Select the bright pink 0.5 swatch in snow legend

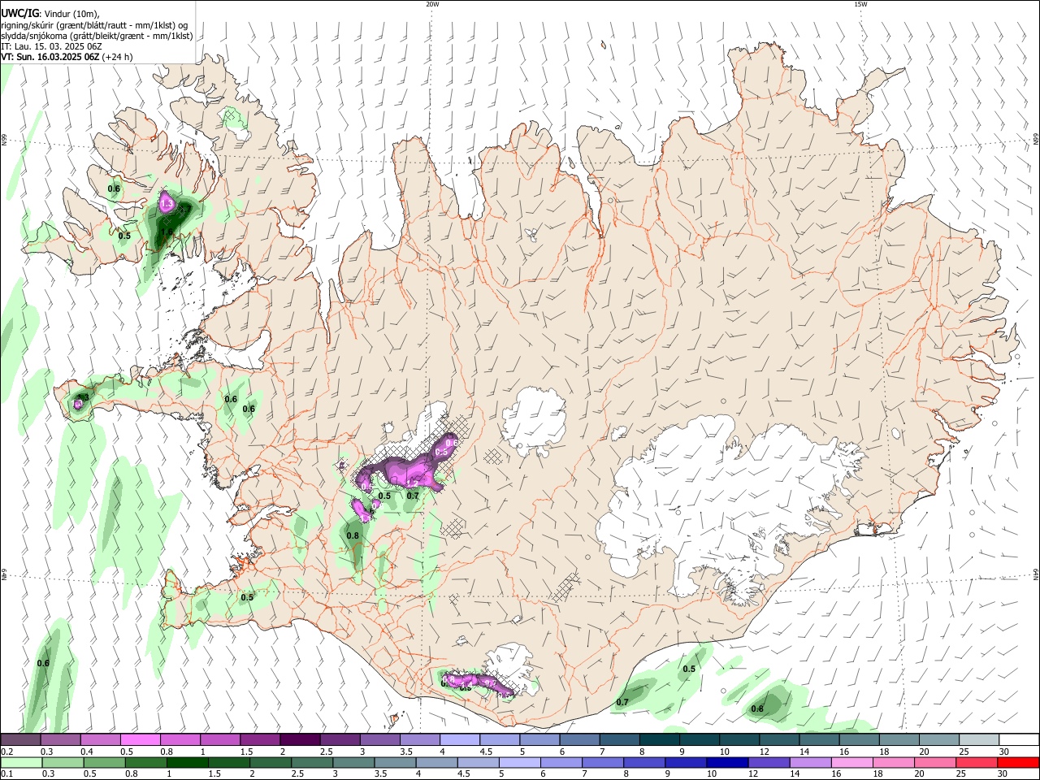[140, 740]
